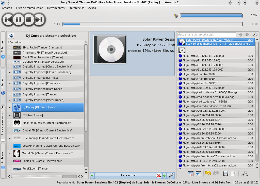Image resolution: width=260 pixels, height=186 pixels.
Task: Open the Archivos sidebar tab
Action: point(3,160)
